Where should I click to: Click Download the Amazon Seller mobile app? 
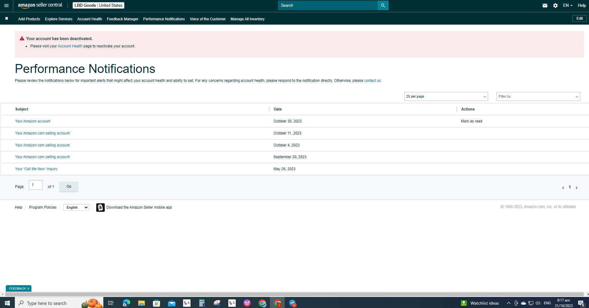139,207
